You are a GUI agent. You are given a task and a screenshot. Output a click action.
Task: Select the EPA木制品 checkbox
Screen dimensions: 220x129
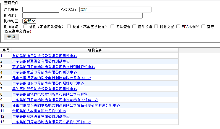178,26
